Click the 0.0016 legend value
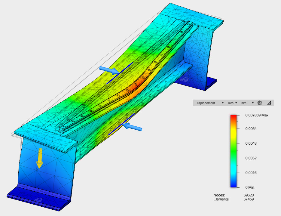281x216 pixels. point(251,173)
